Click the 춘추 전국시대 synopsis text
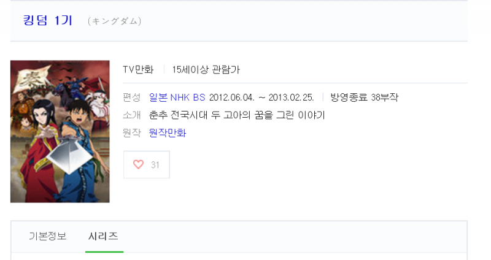491x260 pixels. click(x=237, y=115)
